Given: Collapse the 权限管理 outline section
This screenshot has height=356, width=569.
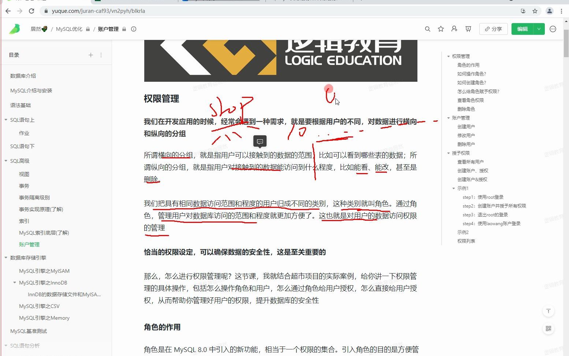Looking at the screenshot, I should pos(449,56).
